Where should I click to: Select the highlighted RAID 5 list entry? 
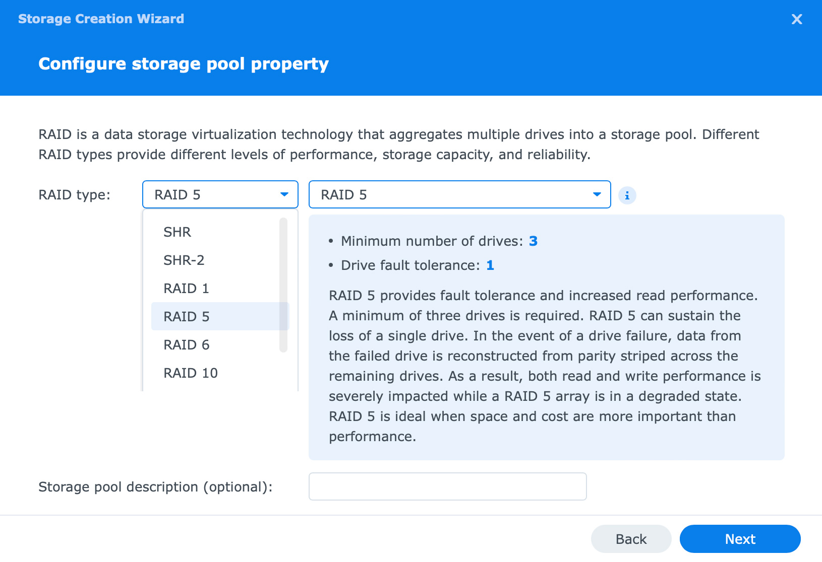[186, 317]
